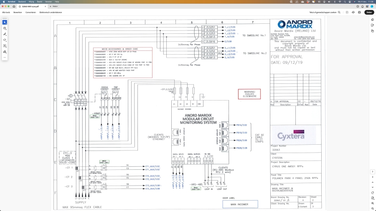Click the upload to cloud icon

(x=353, y=13)
